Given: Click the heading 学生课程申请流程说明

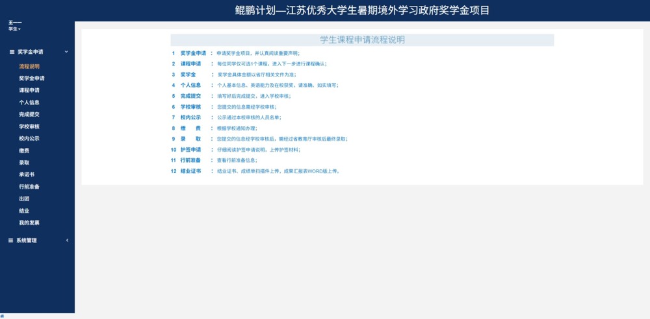Looking at the screenshot, I should click(x=362, y=40).
